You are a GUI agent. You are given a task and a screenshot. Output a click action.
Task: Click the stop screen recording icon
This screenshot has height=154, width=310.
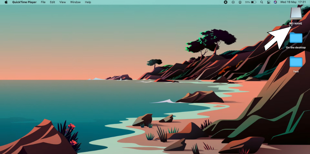click(x=226, y=2)
